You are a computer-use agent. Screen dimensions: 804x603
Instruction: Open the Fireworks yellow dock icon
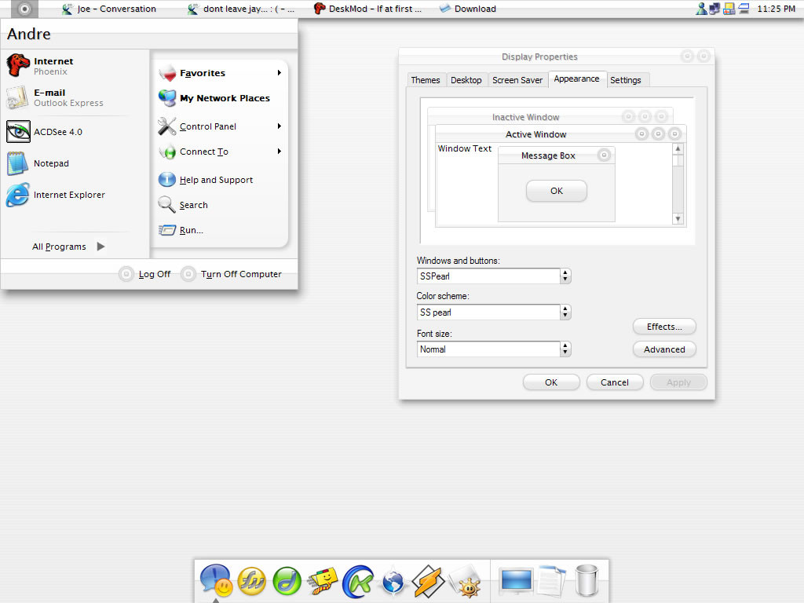(x=252, y=581)
